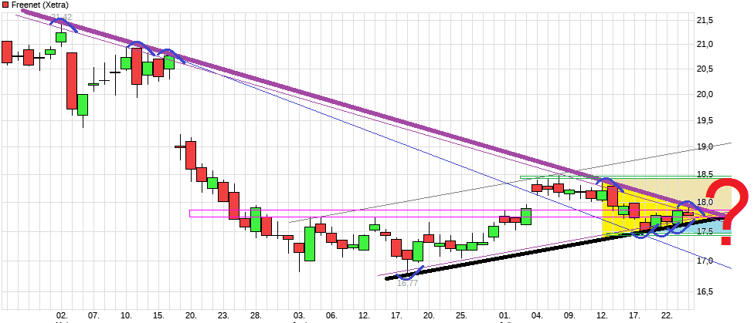
Task: Click the date axis label '22.'
Action: pos(667,315)
